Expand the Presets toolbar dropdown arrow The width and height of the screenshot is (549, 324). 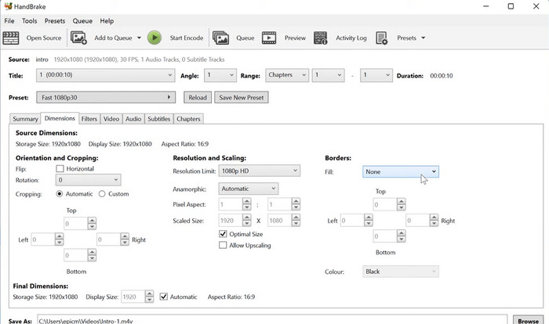(423, 38)
